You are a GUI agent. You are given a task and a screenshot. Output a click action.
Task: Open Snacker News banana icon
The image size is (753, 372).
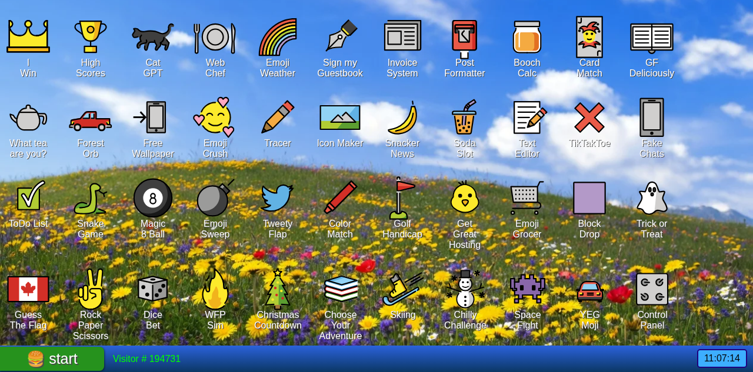tap(402, 117)
